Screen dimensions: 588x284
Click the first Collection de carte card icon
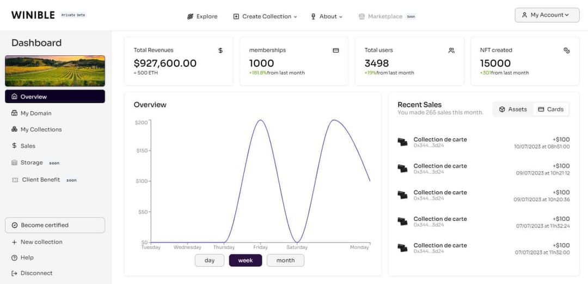[x=402, y=142]
